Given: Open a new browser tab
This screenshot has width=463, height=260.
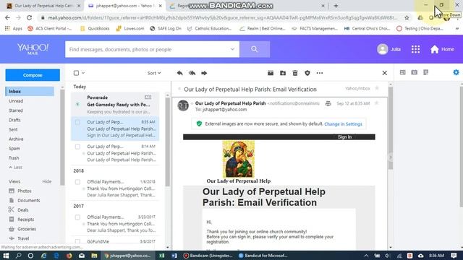Looking at the screenshot, I should (x=336, y=6).
